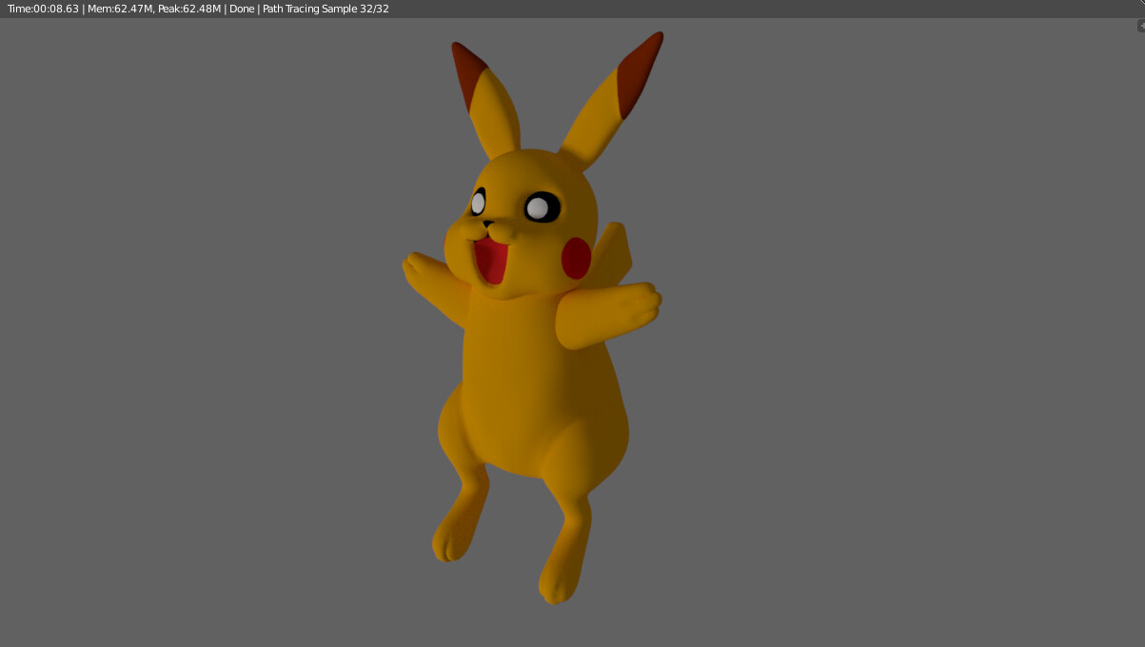
Task: Click Pikachu's left eye in the render
Action: click(480, 202)
